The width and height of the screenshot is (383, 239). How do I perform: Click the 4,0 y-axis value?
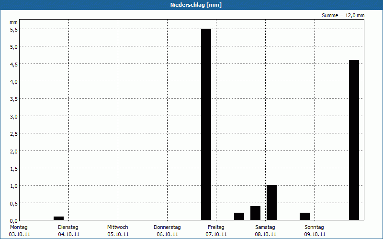coord(14,82)
